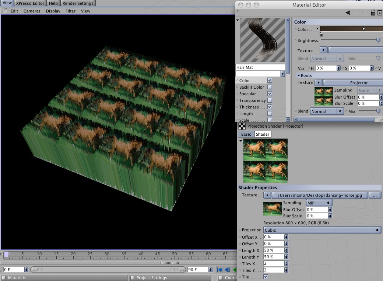Disable the Specular channel checkbox
The image size is (383, 281).
tap(270, 93)
